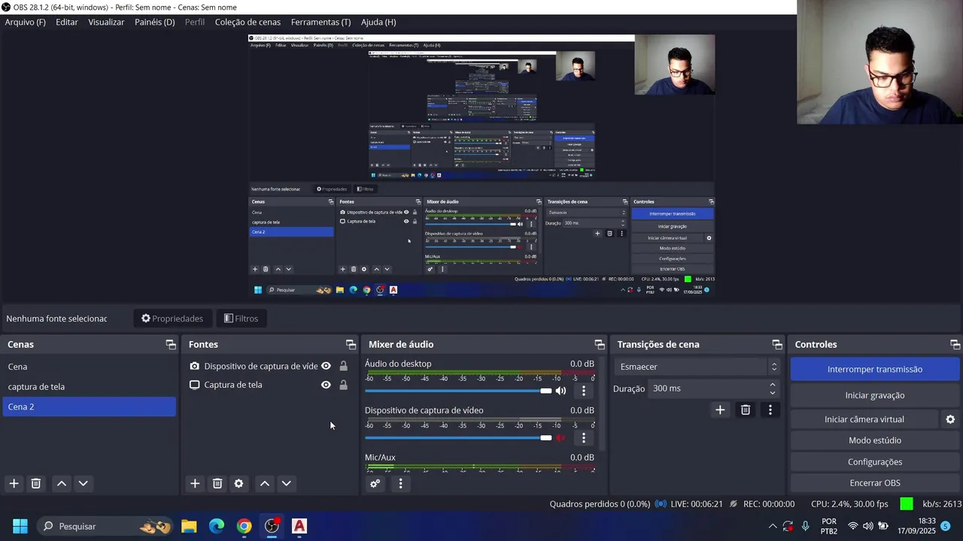Select the Cena 2 scene

(x=89, y=407)
